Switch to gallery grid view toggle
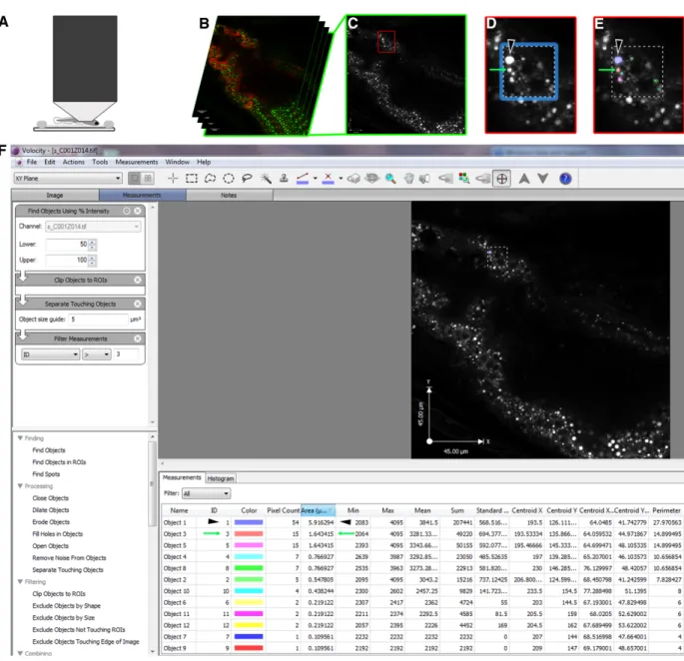The image size is (684, 661). pos(148,179)
